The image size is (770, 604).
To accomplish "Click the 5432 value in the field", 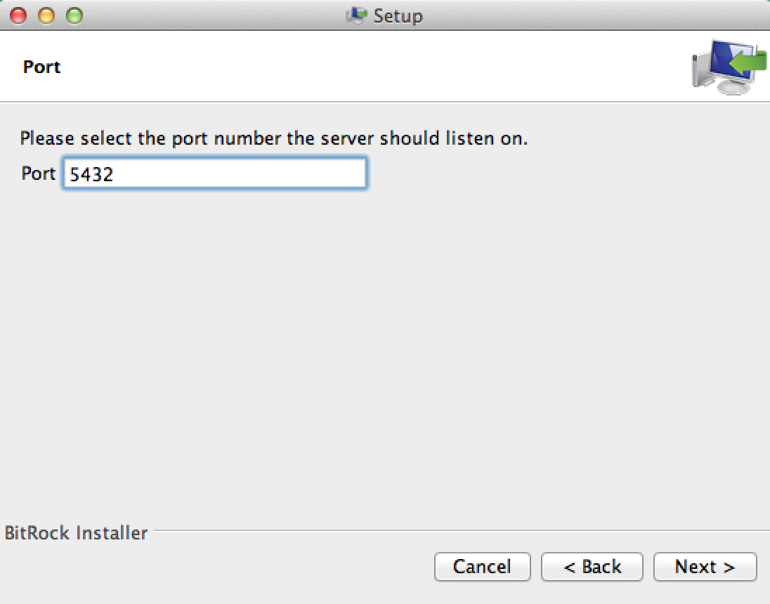I will (x=91, y=174).
